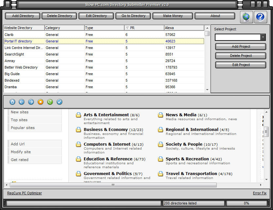Sort by the Alexa column header
This screenshot has height=210, width=273.
[x=184, y=28]
